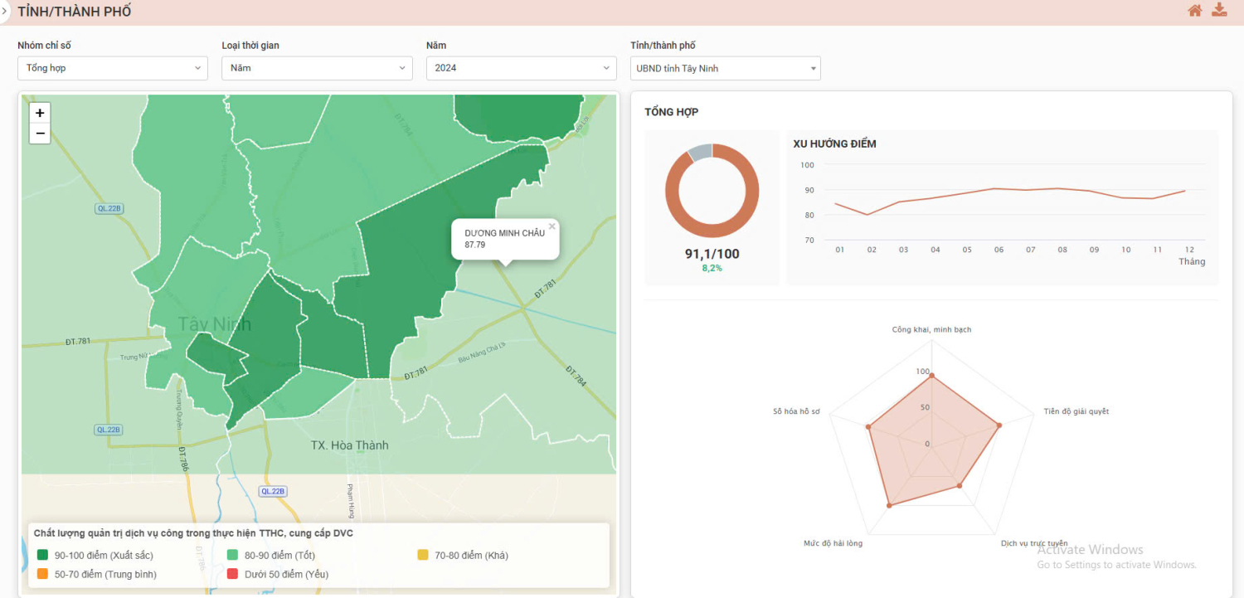Click the TỈNH/THÀNH PHỐ page title
Viewport: 1244px width, 598px height.
tap(75, 12)
